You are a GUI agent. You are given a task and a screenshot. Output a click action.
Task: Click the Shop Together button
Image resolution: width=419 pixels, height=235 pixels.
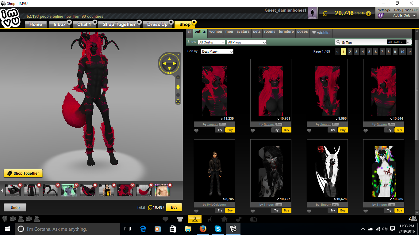point(23,173)
